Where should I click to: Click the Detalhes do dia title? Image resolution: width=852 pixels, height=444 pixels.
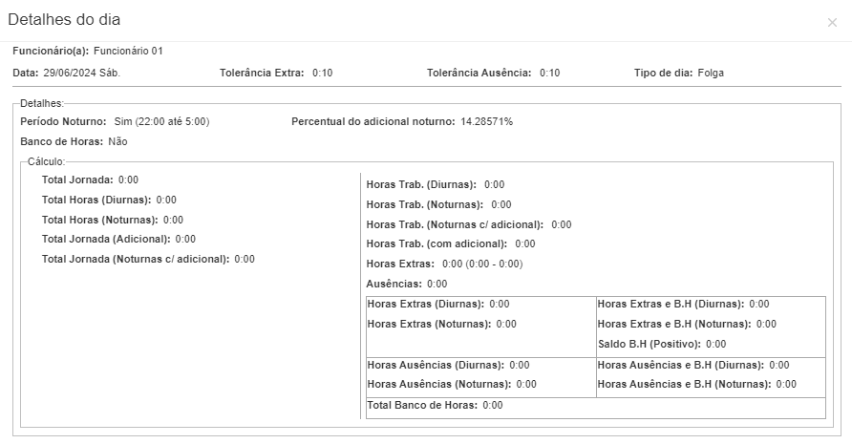point(64,20)
